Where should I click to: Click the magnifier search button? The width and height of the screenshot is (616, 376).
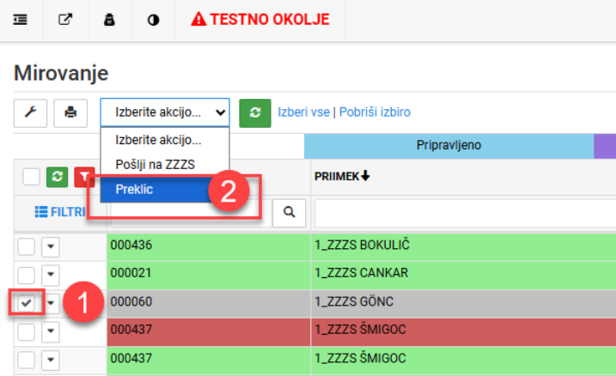(x=290, y=212)
